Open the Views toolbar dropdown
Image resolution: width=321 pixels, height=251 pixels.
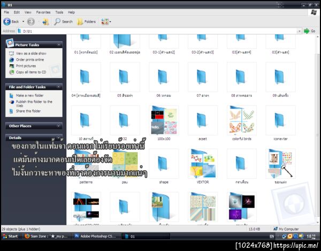pyautogui.click(x=106, y=21)
